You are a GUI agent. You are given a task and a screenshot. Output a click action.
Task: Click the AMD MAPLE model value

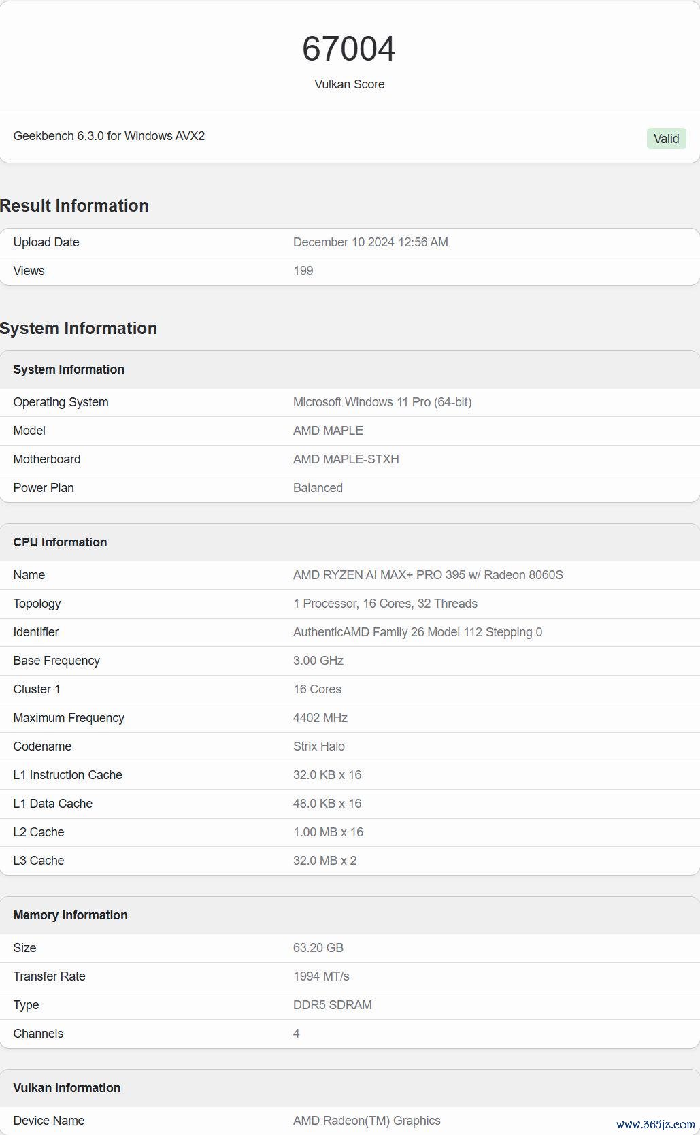point(328,431)
